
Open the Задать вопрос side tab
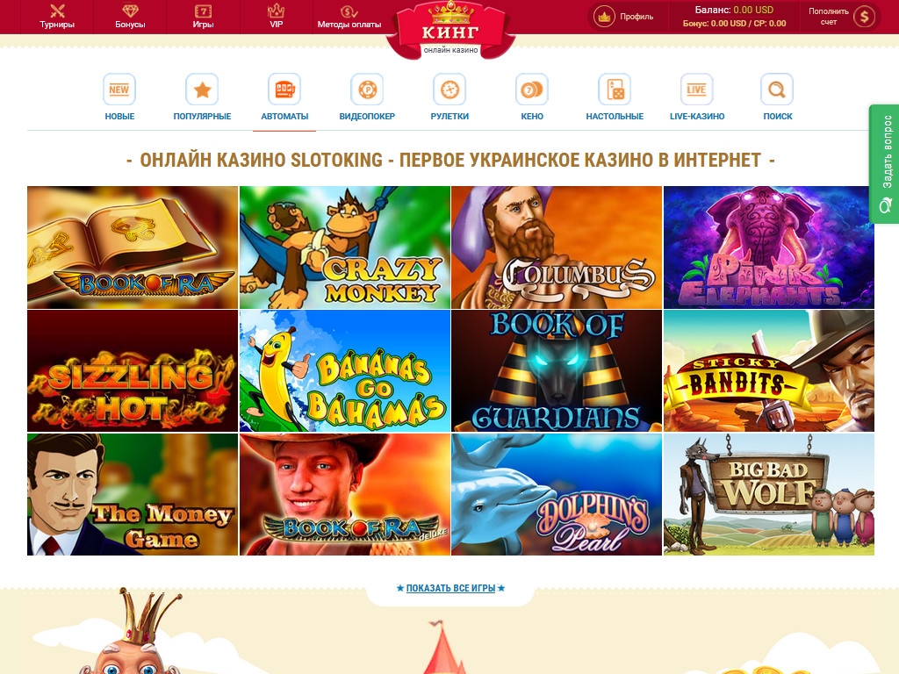point(884,164)
